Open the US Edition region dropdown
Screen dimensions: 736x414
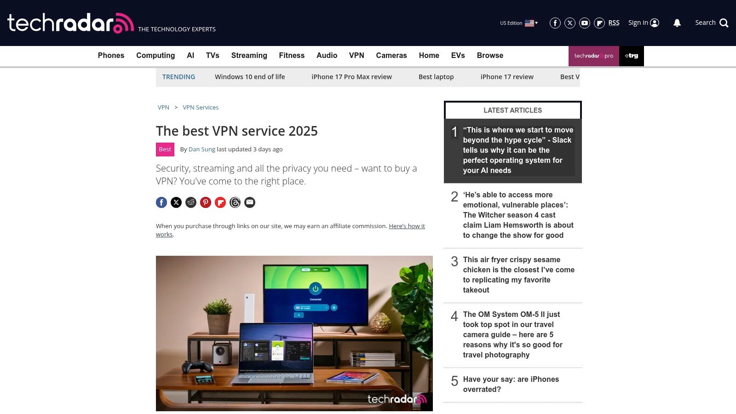(x=519, y=23)
